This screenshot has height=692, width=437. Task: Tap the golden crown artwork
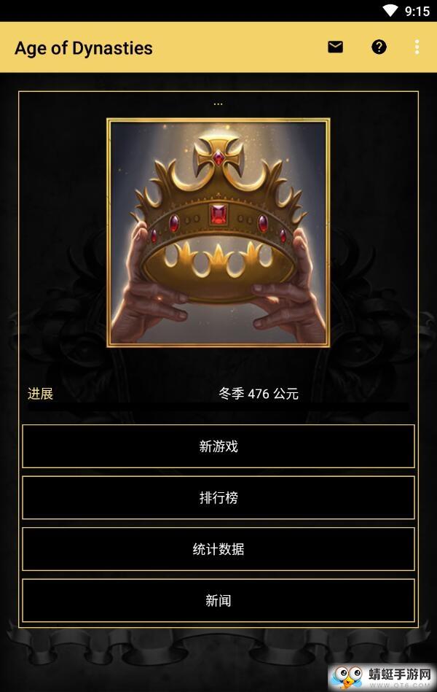point(219,233)
